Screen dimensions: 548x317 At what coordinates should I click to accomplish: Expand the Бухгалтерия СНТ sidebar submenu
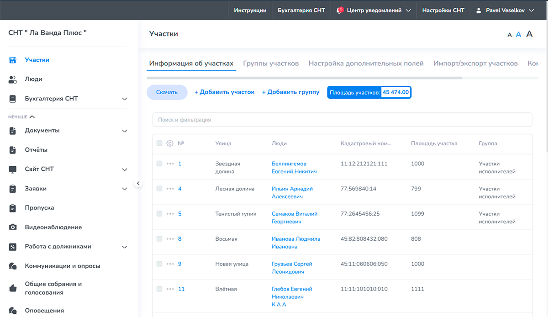(x=125, y=99)
